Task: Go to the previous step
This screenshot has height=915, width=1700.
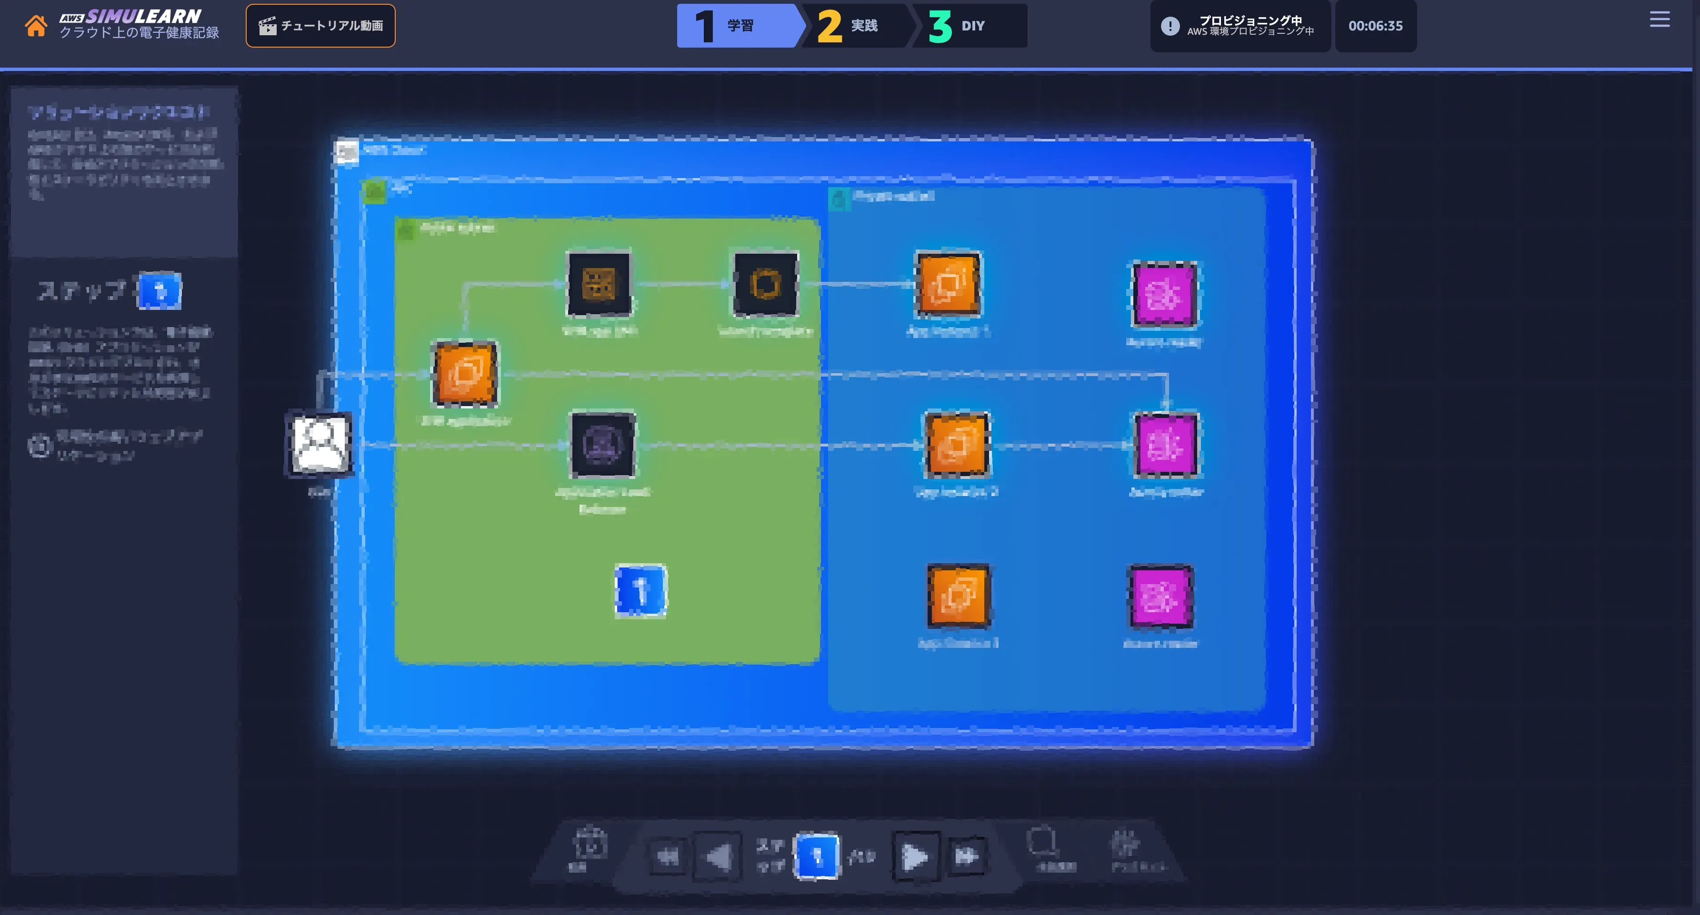Action: pyautogui.click(x=717, y=856)
